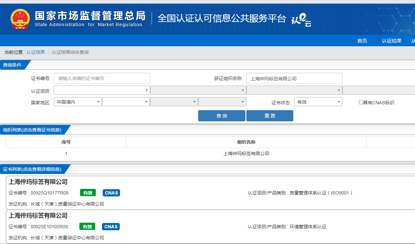This screenshot has height=244, width=415.
Task: Open the third region selector dropdown
Action: point(174,102)
